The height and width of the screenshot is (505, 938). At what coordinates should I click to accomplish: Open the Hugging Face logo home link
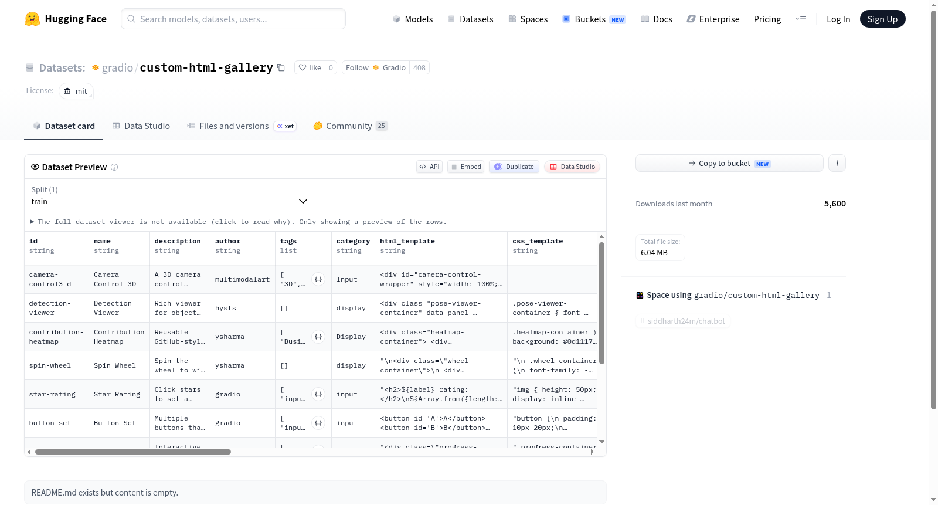(x=66, y=19)
